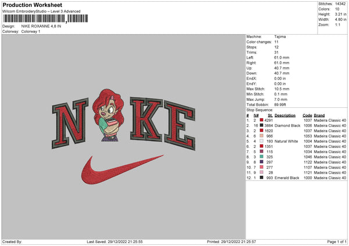Click 'Printed: 29/12/2022 21:25:57' footer

(x=232, y=242)
